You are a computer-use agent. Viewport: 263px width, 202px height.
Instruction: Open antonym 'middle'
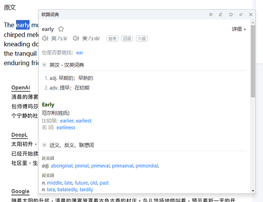click(x=54, y=183)
